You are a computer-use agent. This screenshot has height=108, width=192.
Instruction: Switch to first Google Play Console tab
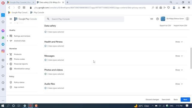coord(21,2)
